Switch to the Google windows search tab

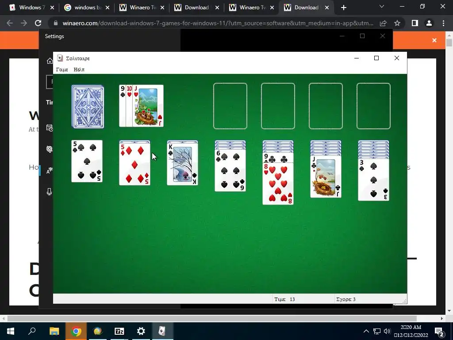(x=87, y=8)
